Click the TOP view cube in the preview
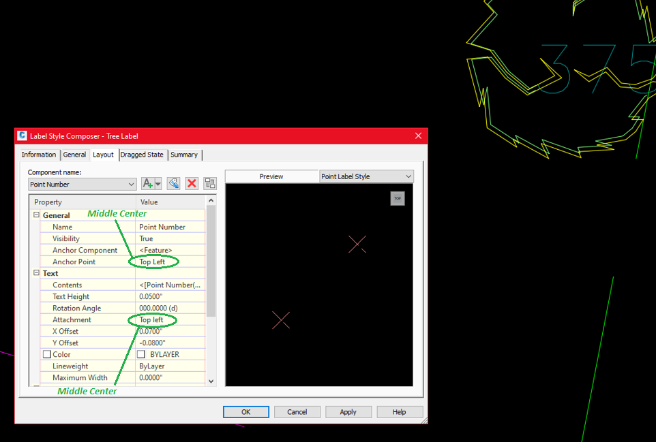 [x=398, y=198]
